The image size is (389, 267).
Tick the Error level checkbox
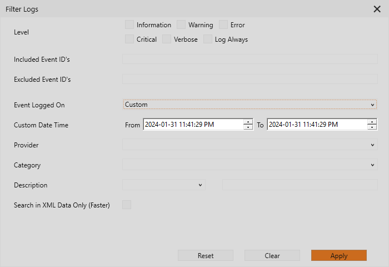[x=223, y=25]
